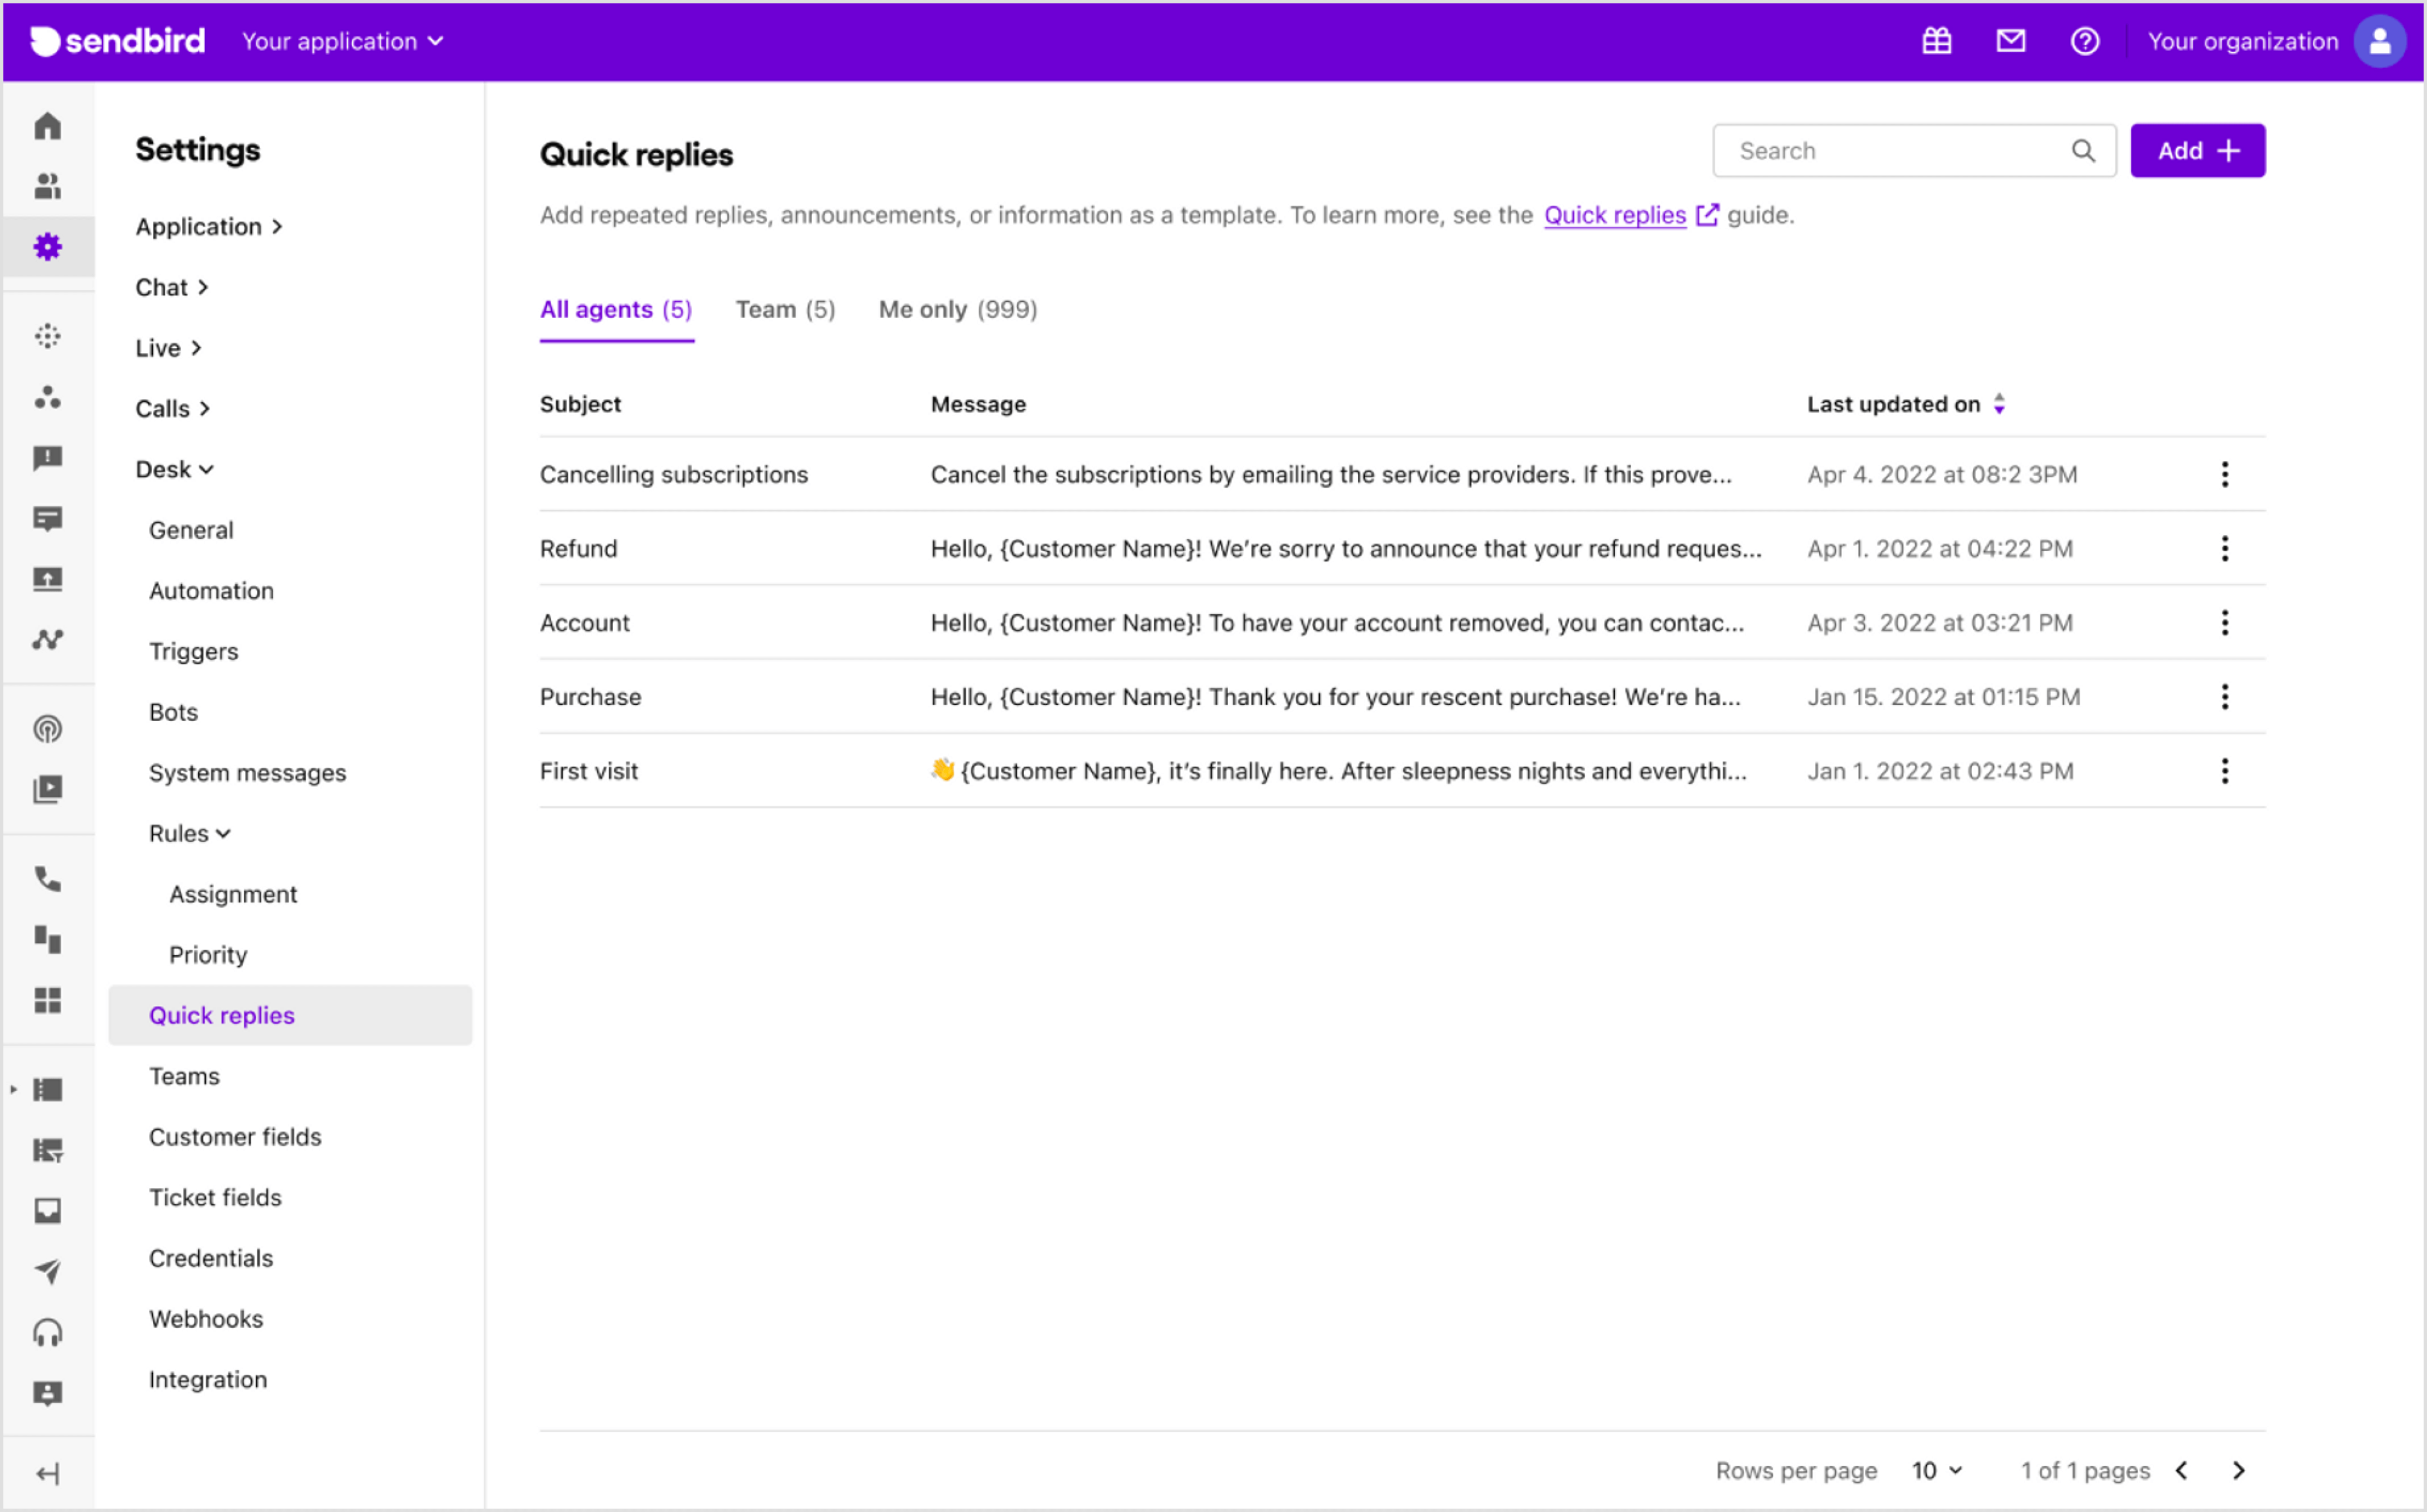The height and width of the screenshot is (1512, 2427).
Task: Open the Analytics graph icon in sidebar
Action: point(48,639)
